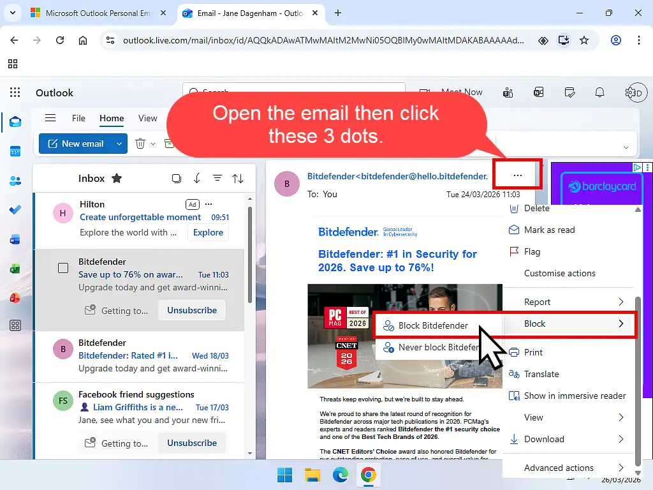Toggle the Inbox favorite star
The height and width of the screenshot is (490, 653).
click(117, 179)
